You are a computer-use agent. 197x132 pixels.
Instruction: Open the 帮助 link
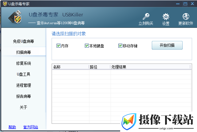12,127
